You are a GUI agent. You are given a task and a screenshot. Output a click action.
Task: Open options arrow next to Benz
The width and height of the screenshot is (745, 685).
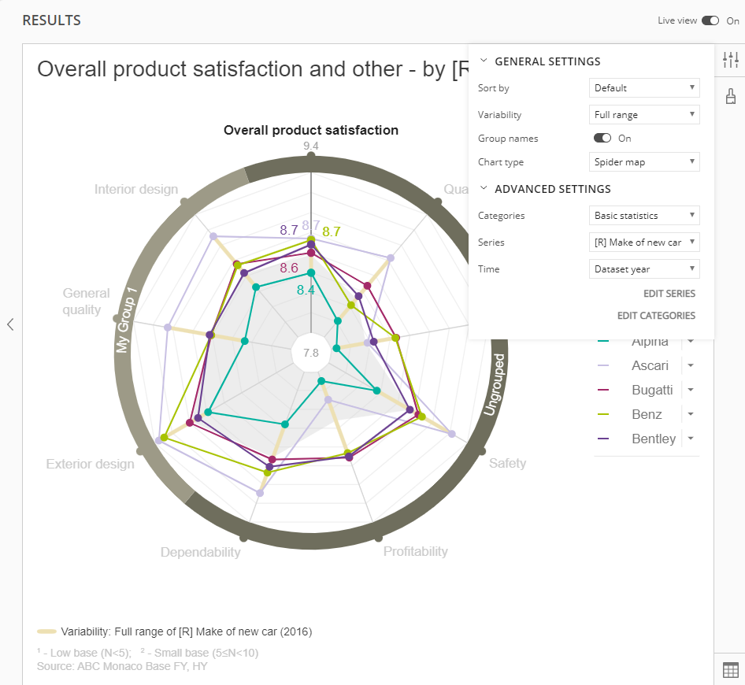pyautogui.click(x=691, y=414)
